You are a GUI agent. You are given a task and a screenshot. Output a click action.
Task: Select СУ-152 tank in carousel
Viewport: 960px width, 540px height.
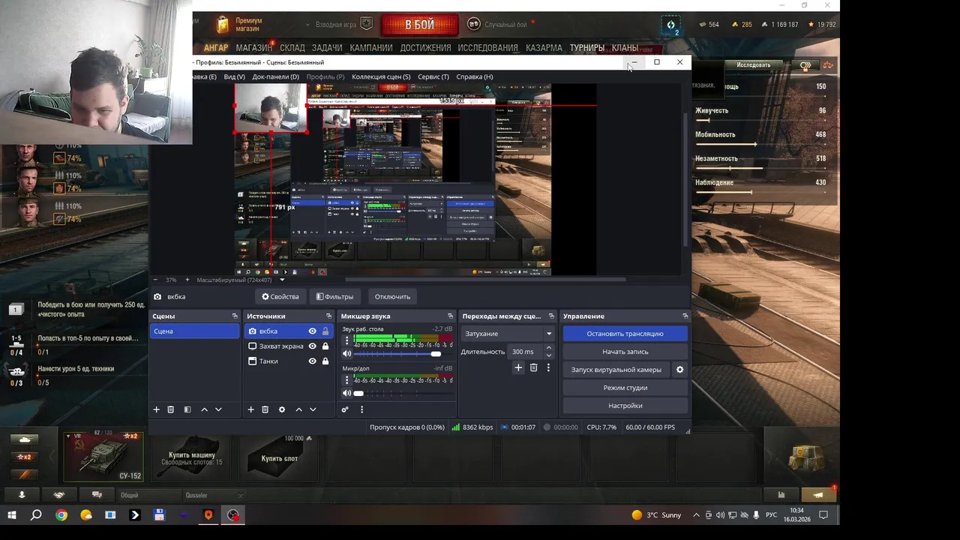point(103,456)
